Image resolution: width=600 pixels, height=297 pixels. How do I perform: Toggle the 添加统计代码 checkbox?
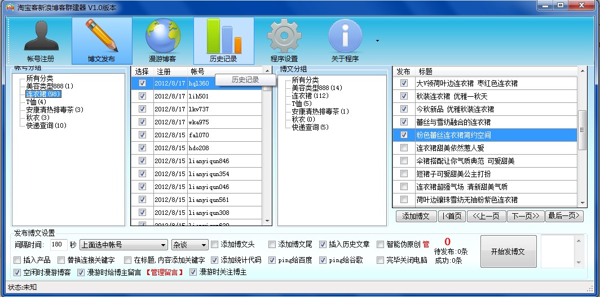(215, 260)
